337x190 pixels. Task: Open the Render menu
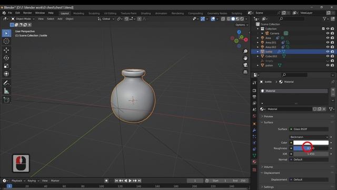[x=27, y=13]
